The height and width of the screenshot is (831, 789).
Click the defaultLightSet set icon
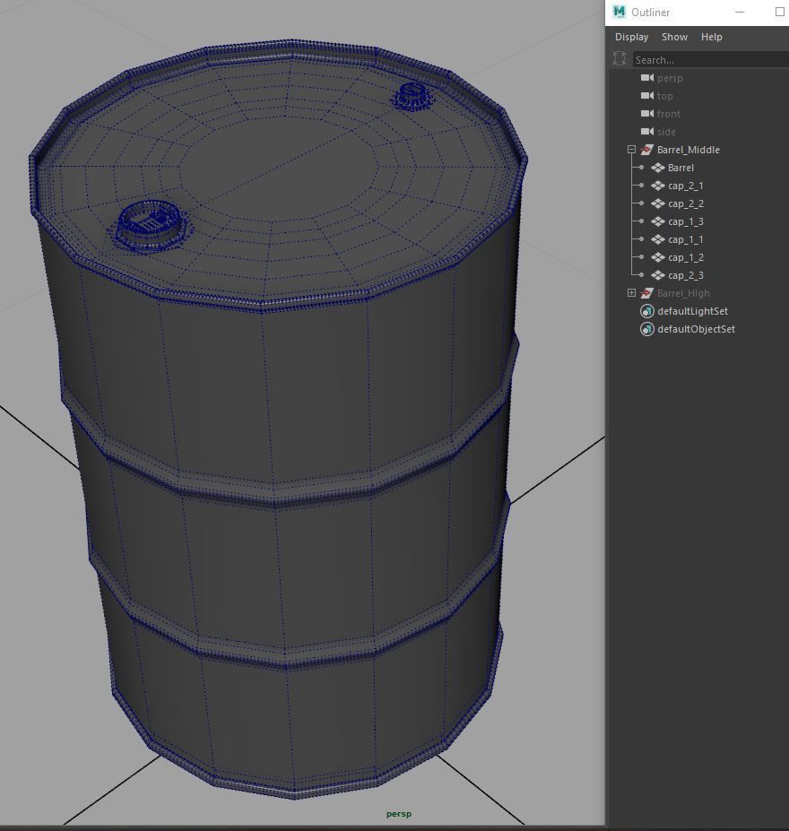point(646,311)
